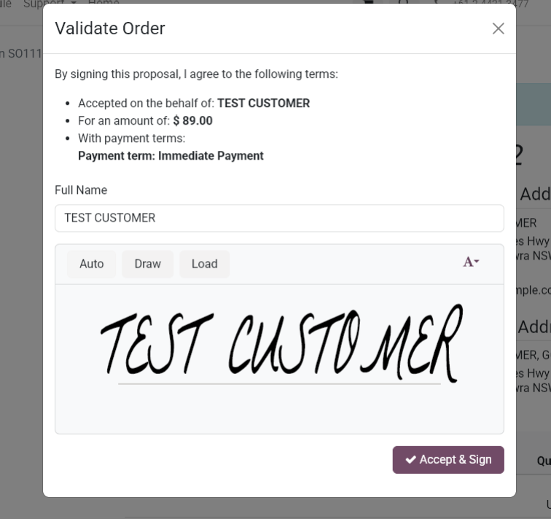Focus the Full Name input field
This screenshot has width=551, height=519.
[279, 218]
